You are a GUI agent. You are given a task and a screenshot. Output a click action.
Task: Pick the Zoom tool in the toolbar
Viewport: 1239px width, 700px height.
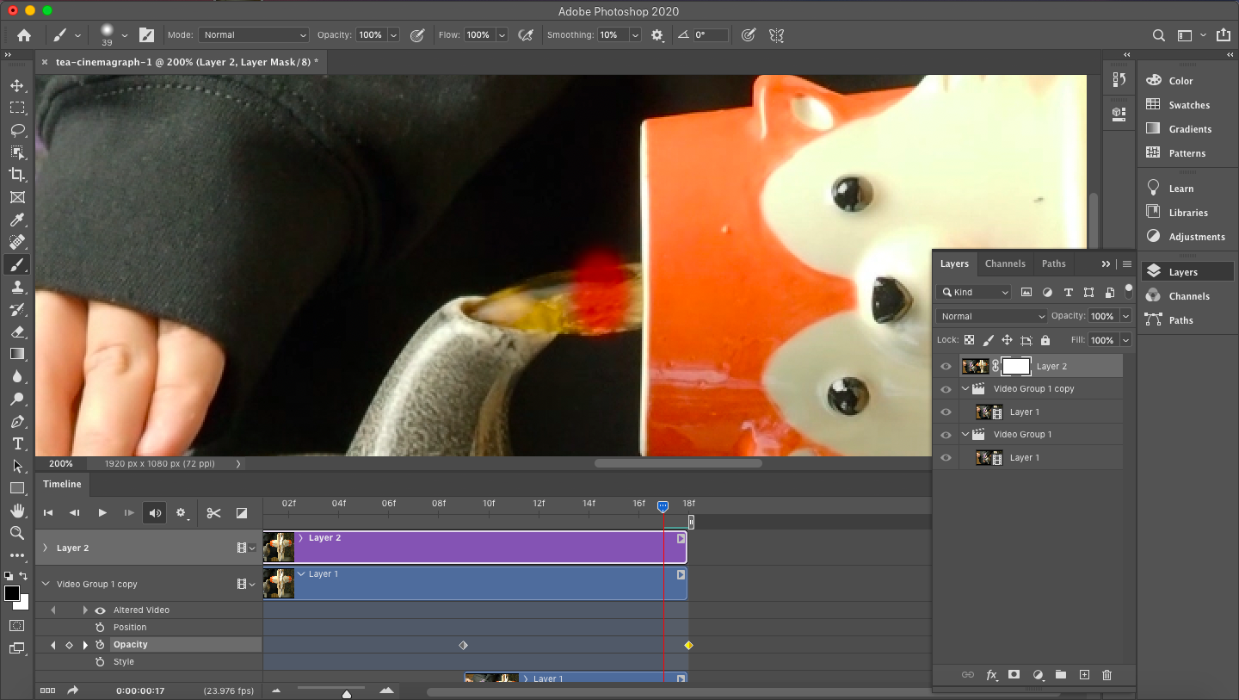click(x=17, y=533)
